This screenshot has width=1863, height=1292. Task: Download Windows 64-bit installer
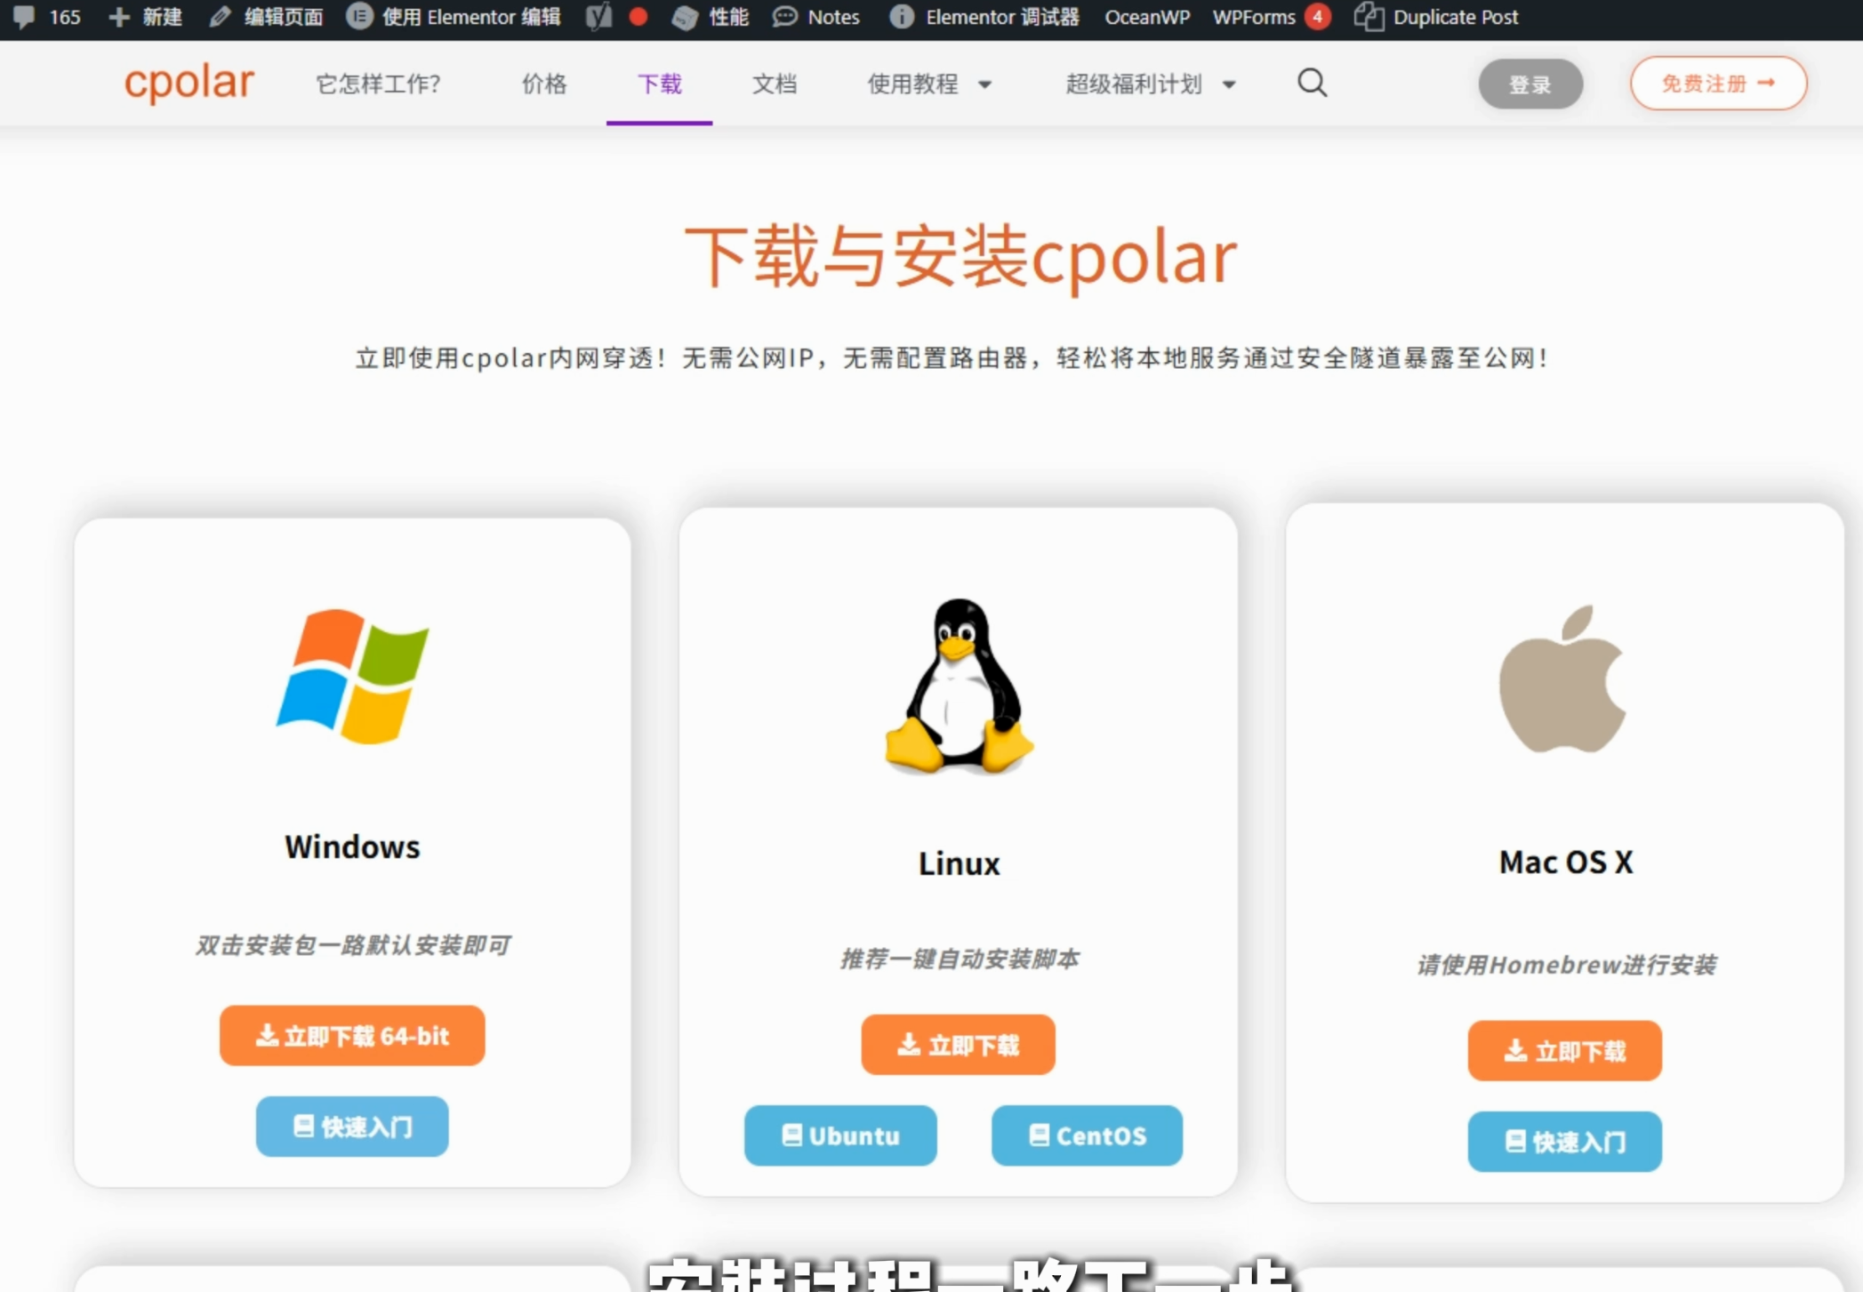(352, 1035)
